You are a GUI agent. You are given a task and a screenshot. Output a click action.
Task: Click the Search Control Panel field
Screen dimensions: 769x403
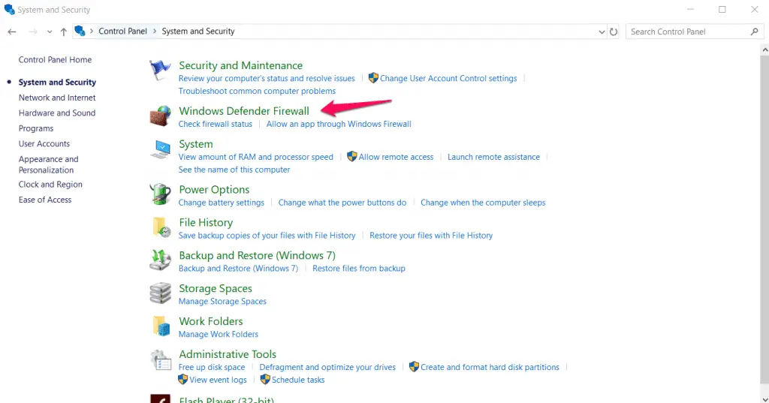click(687, 32)
